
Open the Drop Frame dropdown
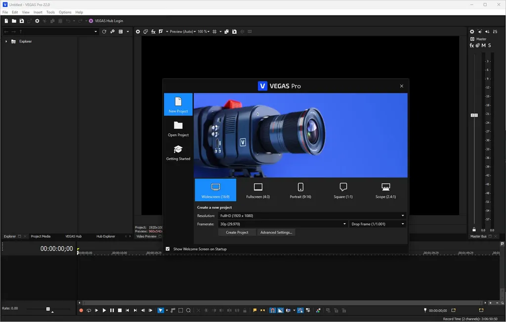(378, 224)
